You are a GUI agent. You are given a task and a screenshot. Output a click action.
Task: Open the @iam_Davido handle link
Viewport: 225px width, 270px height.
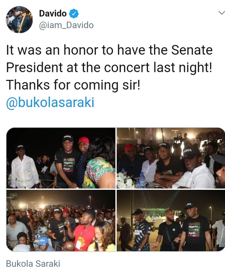(66, 25)
